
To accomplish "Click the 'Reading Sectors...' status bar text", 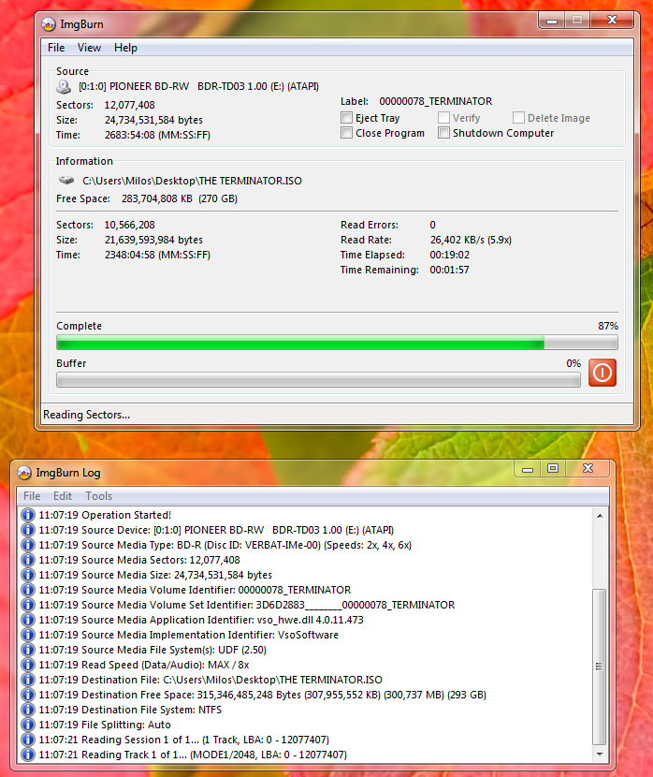I will 87,415.
